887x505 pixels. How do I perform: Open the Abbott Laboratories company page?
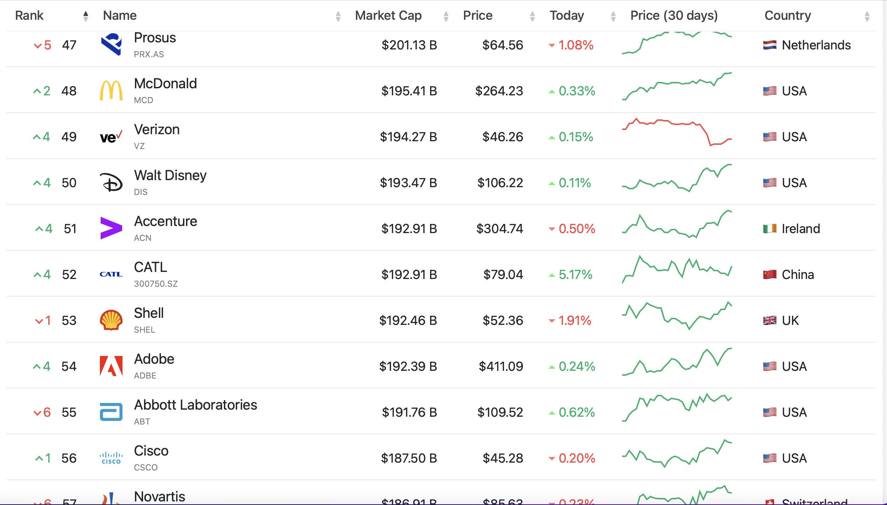tap(196, 405)
